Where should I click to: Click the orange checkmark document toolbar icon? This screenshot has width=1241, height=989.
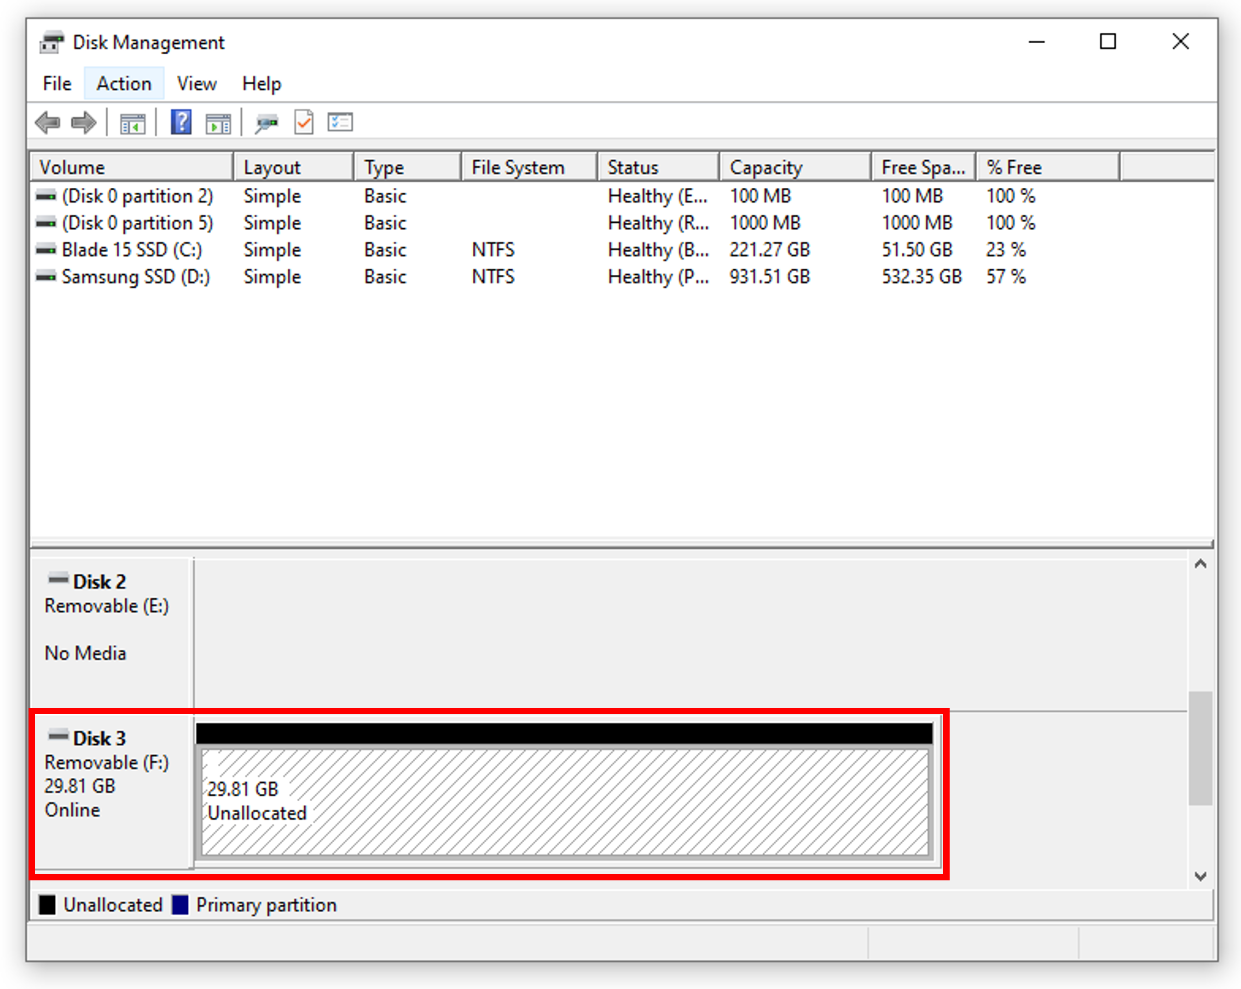click(x=303, y=122)
